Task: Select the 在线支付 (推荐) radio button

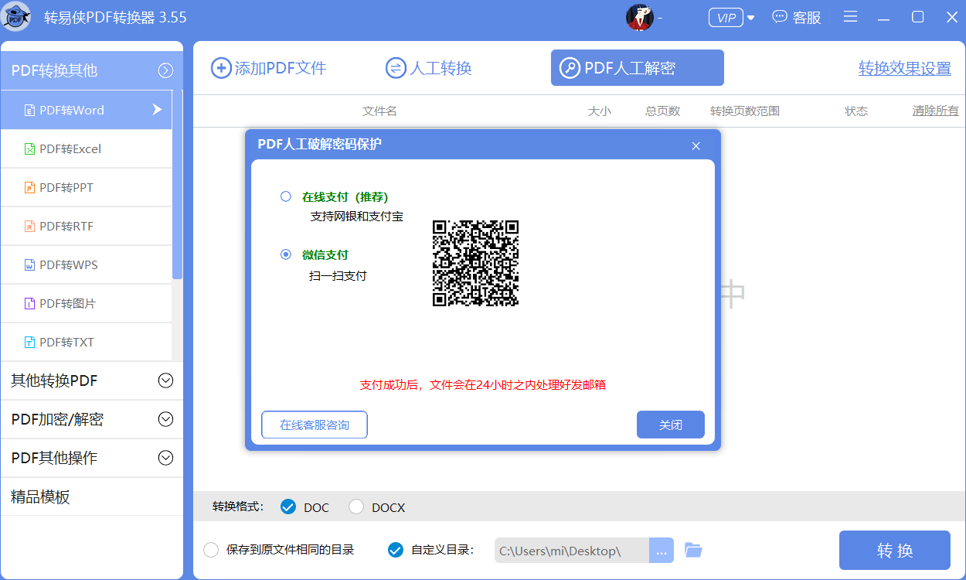Action: 286,196
